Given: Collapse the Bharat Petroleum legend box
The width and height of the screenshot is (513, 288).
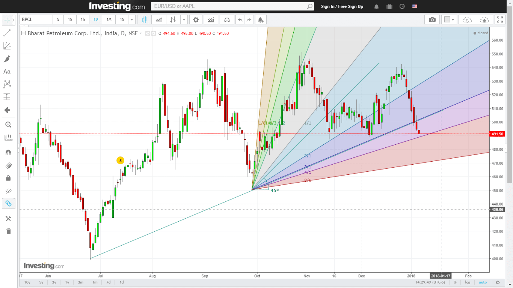Looking at the screenshot, I should point(24,33).
